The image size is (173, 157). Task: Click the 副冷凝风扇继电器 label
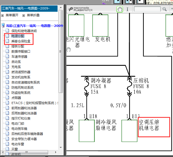[106, 125]
